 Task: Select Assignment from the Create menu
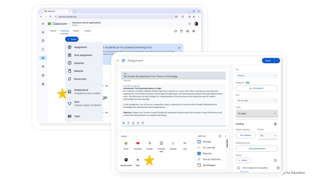point(84,47)
